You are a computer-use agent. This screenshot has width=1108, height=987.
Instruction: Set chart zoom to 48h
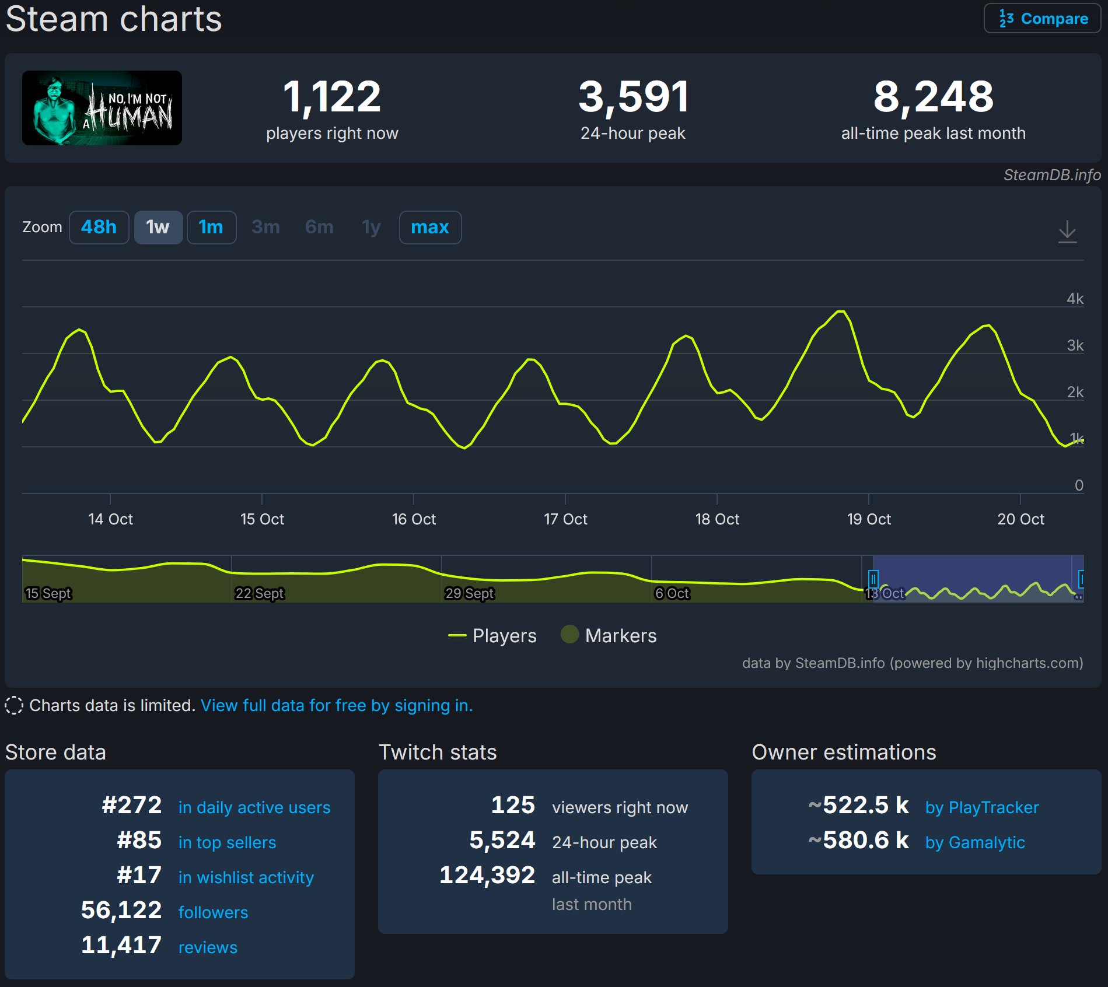pos(99,227)
